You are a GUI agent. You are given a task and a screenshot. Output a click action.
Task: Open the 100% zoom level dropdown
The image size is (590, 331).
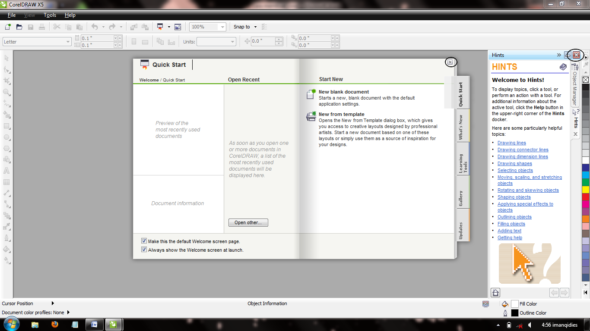[x=222, y=27]
